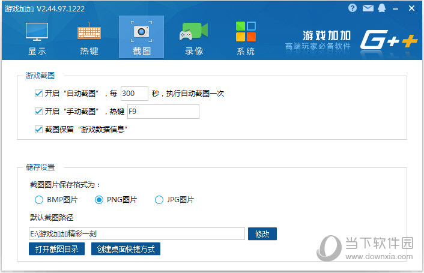This screenshot has width=424, height=273.
Task: Click the 默认截图路径 label
Action: (52, 218)
